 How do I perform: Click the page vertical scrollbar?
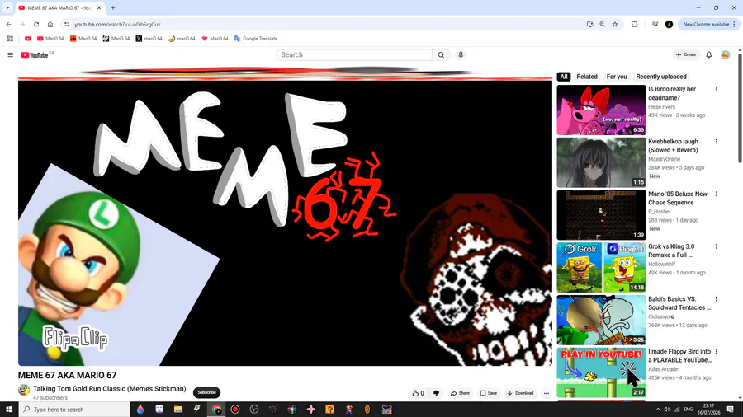(740, 109)
